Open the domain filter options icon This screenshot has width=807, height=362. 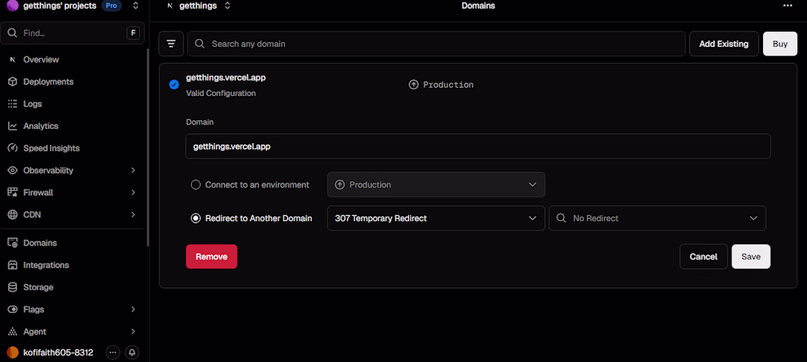point(172,44)
